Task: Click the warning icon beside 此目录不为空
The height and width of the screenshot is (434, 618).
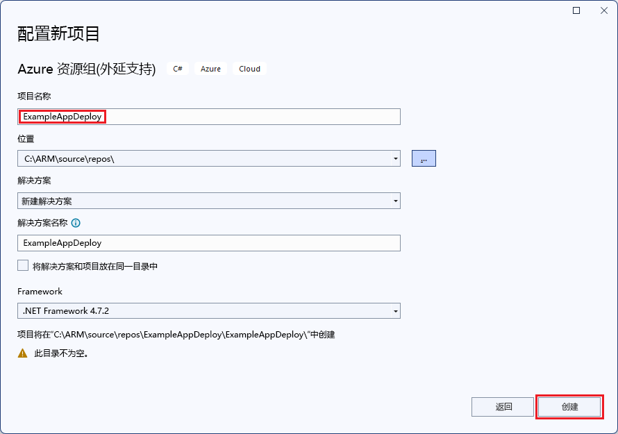Action: 22,353
